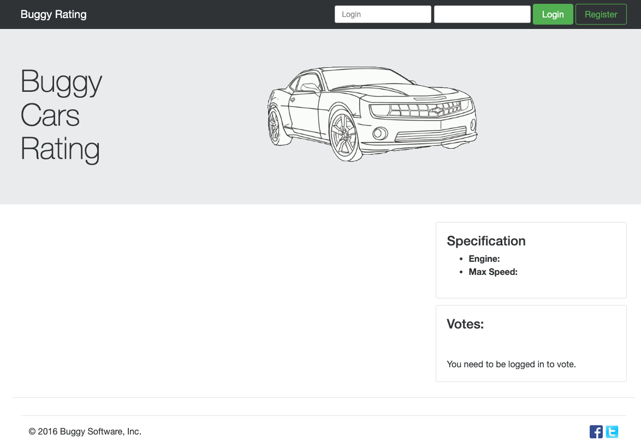Open the Buggy Rating home link
The image size is (641, 446).
tap(53, 14)
